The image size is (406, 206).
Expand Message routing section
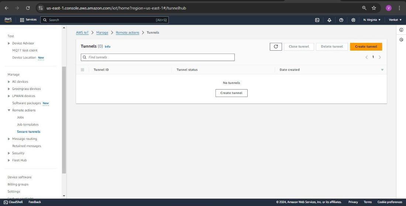tap(9, 139)
